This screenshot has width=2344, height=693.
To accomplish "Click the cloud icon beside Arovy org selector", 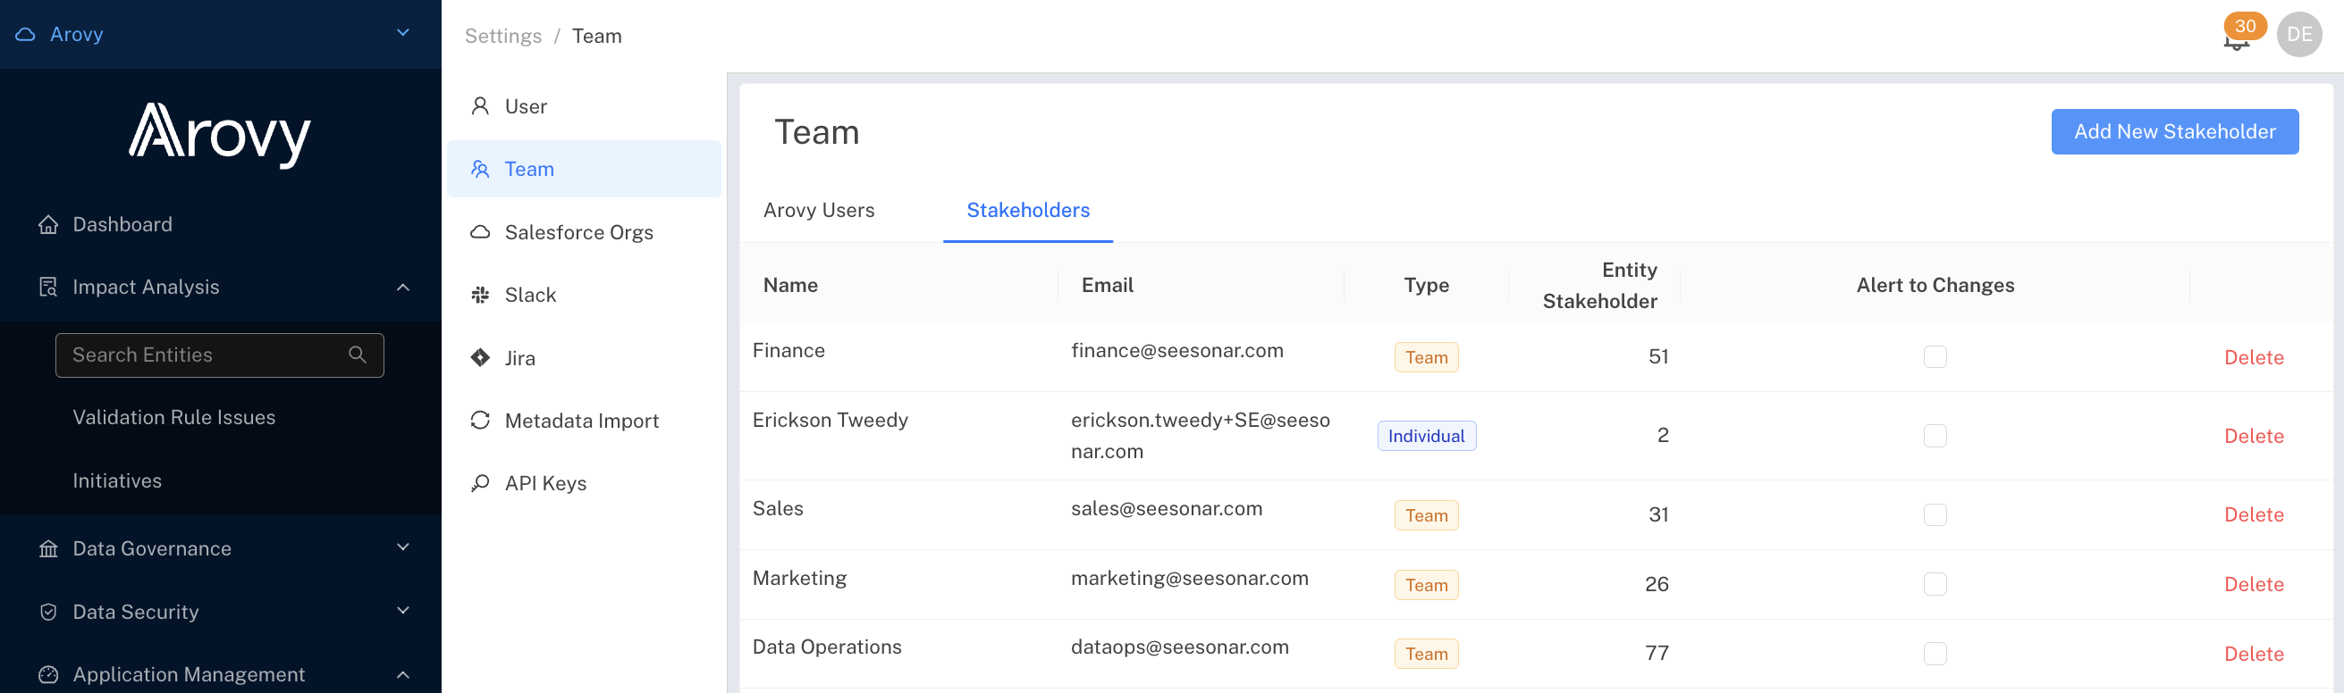I will coord(25,35).
